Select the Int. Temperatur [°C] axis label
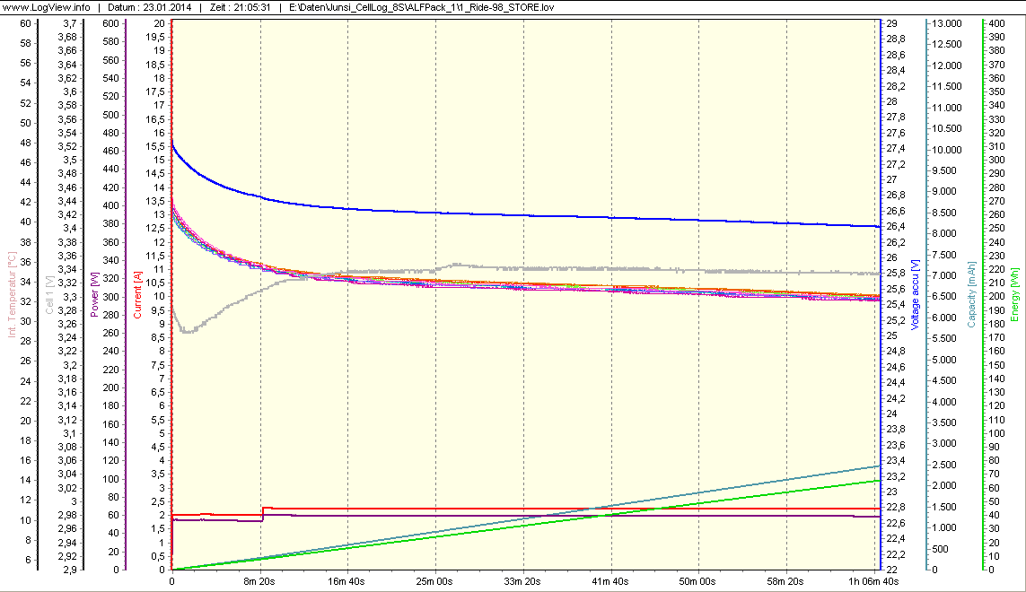The width and height of the screenshot is (1026, 592). tap(12, 293)
